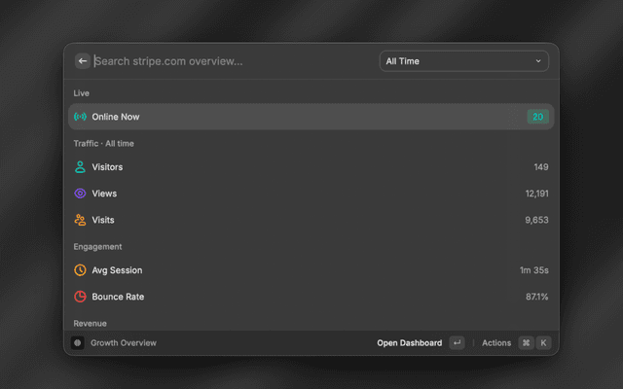
Task: Click the Online Now broadcast icon
Action: pyautogui.click(x=80, y=117)
